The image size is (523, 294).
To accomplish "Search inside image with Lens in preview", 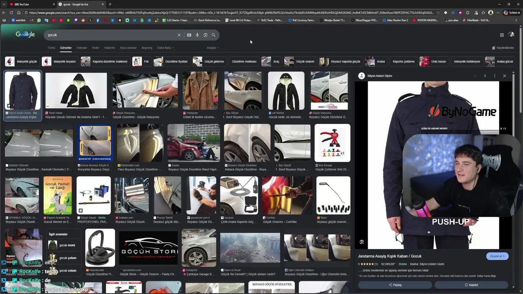I will tap(362, 242).
